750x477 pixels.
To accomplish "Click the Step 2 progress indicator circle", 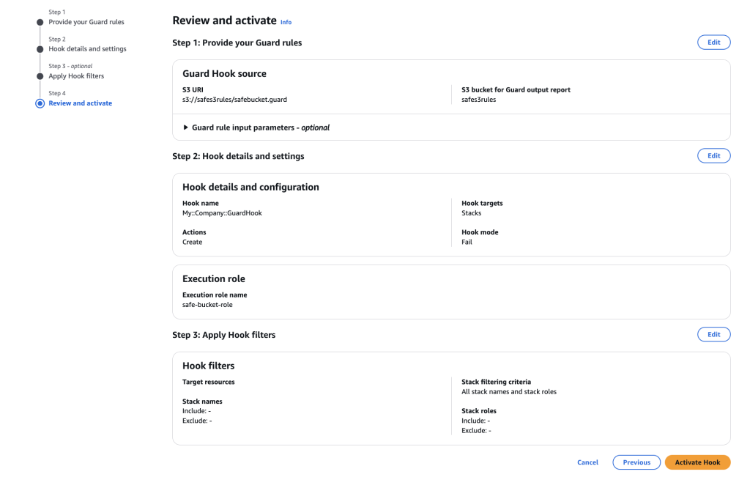I will click(39, 48).
